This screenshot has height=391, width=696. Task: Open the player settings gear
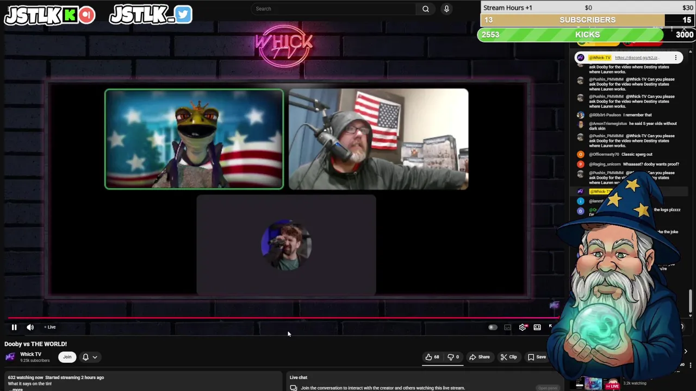tap(523, 327)
